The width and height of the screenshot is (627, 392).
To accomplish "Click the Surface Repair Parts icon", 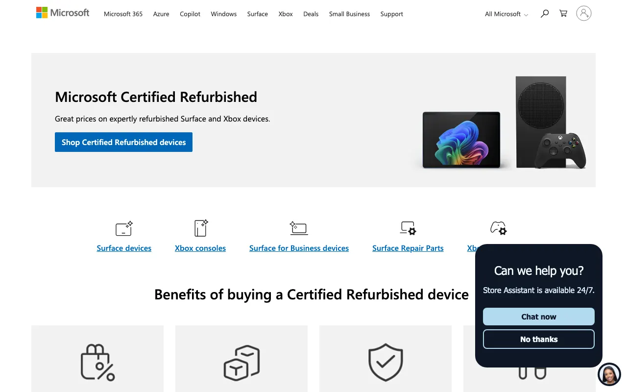I will point(408,228).
